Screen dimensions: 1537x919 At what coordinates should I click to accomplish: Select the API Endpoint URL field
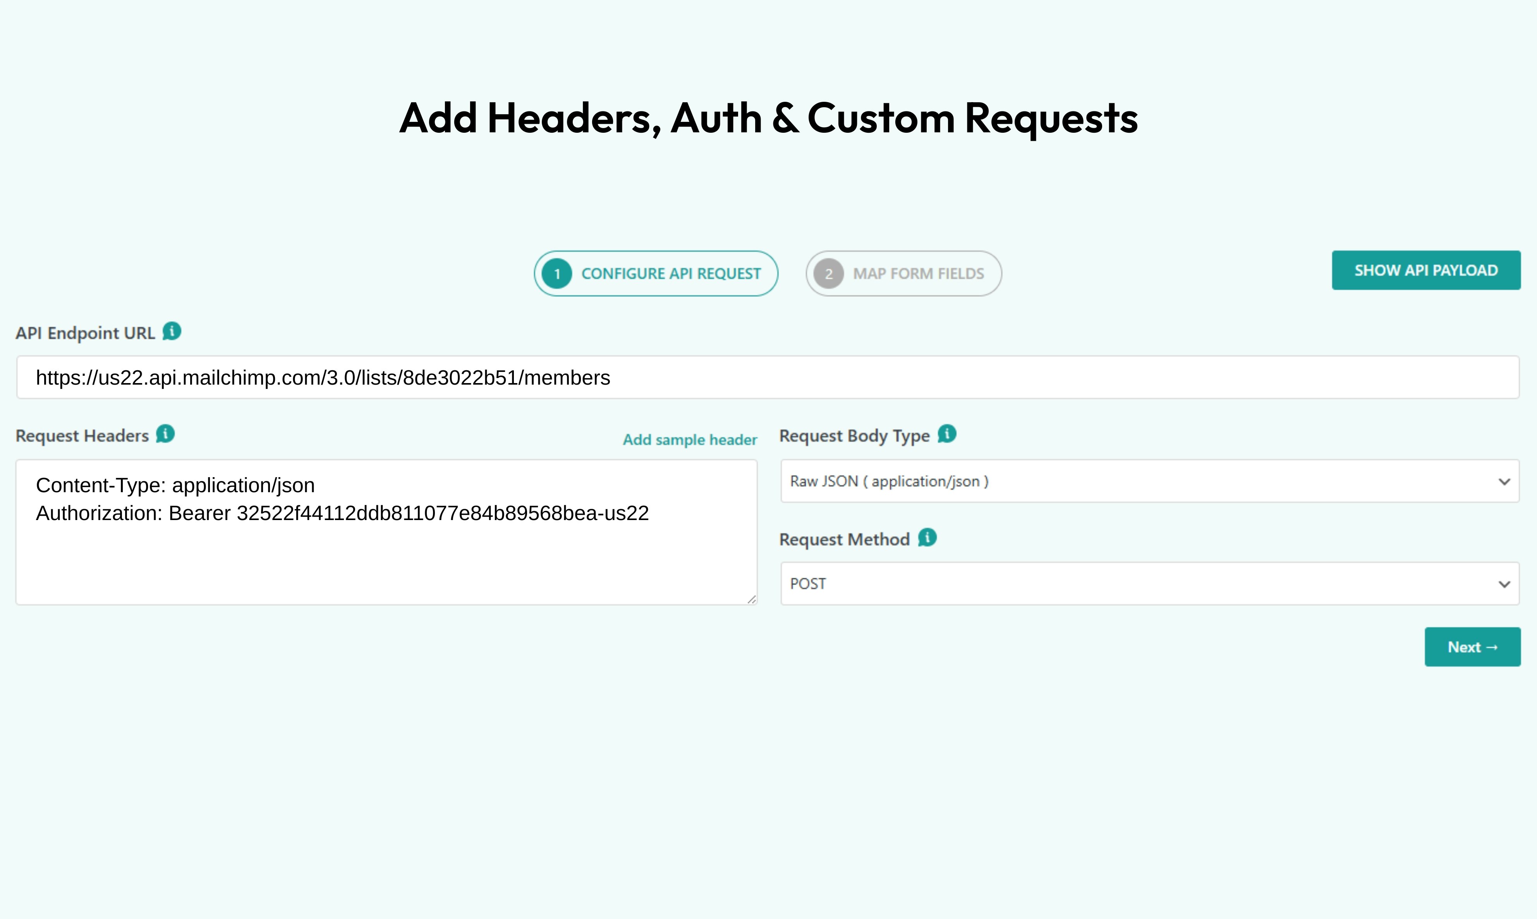point(768,377)
